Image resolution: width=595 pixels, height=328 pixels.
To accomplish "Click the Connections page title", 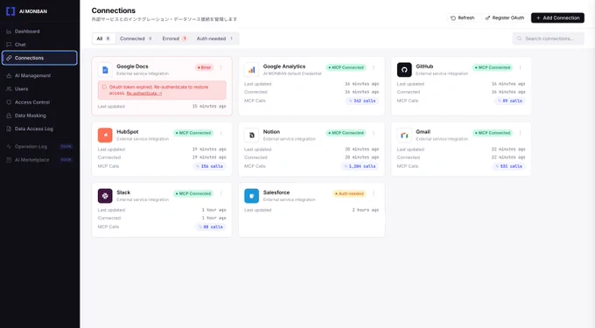I will click(114, 10).
